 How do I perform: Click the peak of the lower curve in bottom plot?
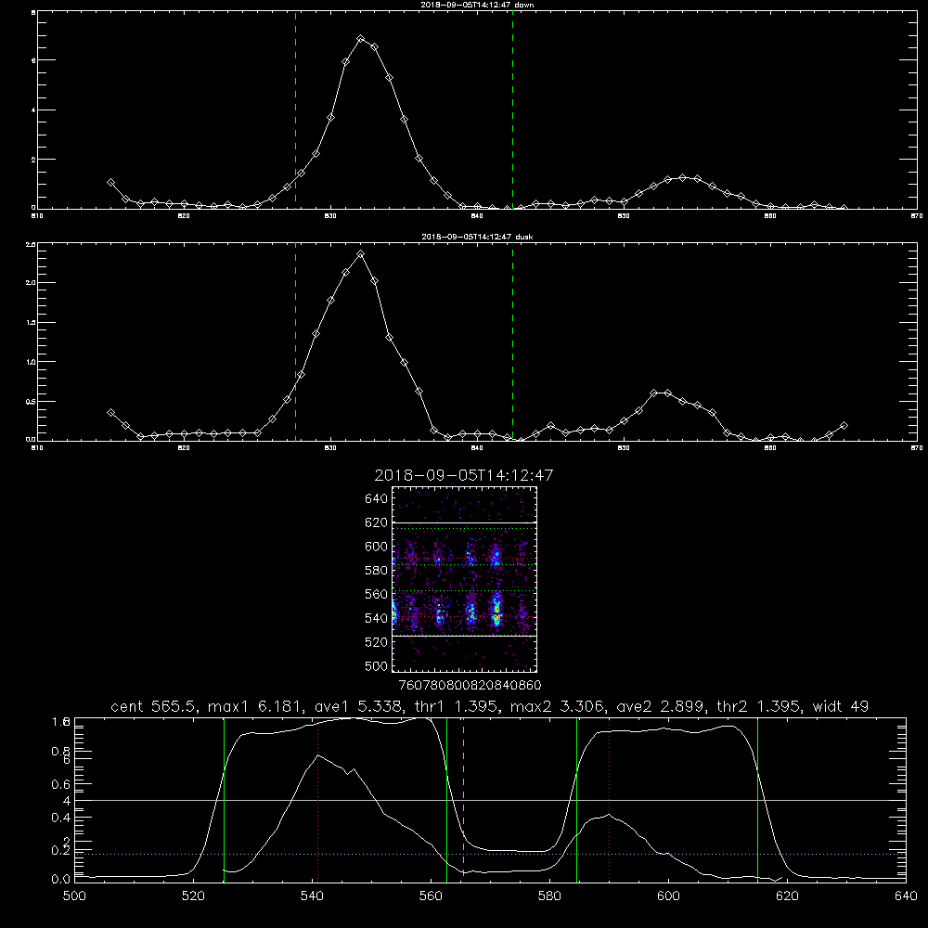(317, 755)
